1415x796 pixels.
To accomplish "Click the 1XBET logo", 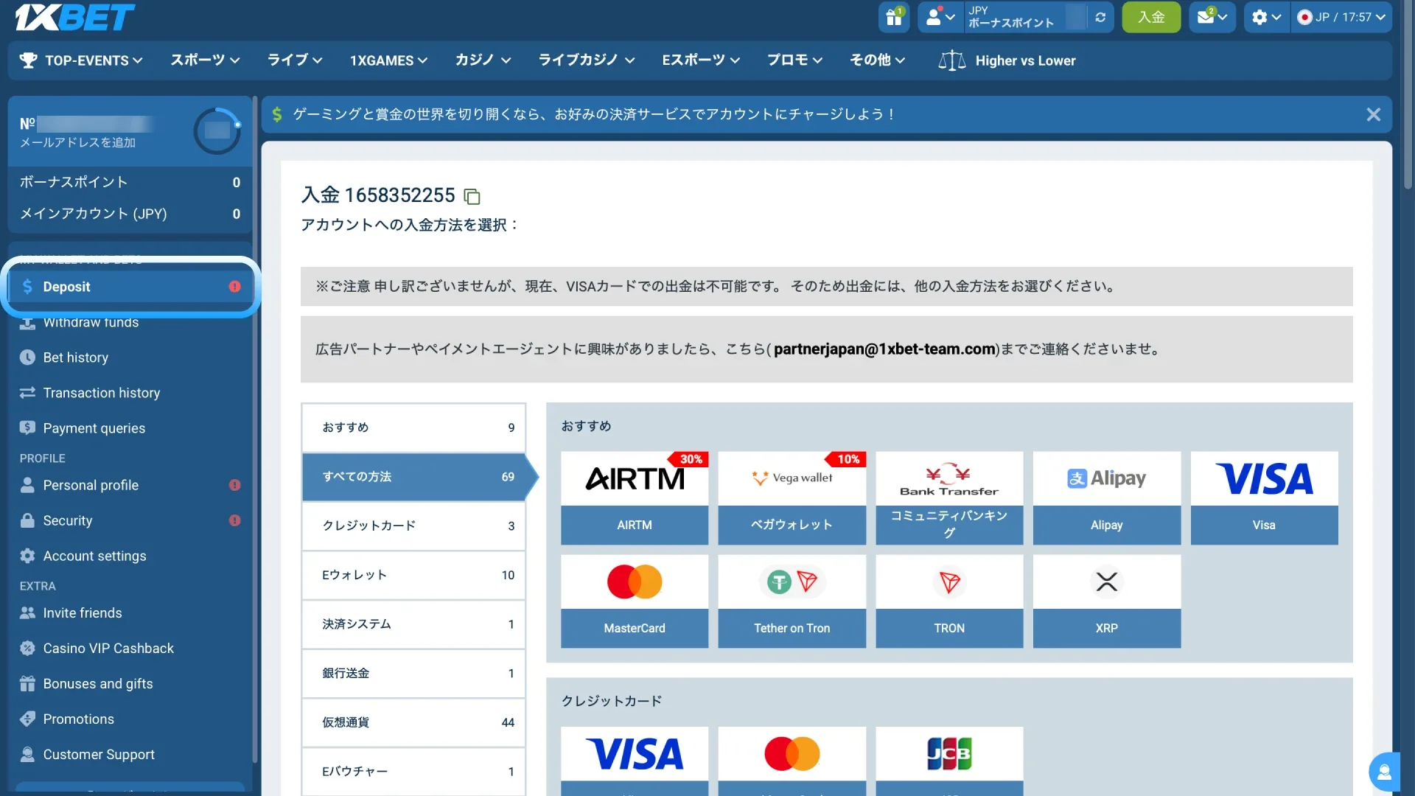I will [75, 17].
